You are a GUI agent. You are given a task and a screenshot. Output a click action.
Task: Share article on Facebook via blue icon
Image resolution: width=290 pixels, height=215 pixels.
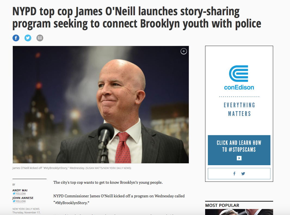point(16,38)
